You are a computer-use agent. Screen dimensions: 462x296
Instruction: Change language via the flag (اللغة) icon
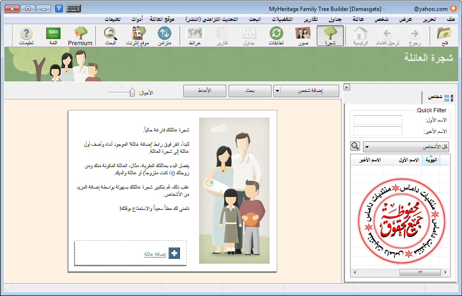pos(53,36)
